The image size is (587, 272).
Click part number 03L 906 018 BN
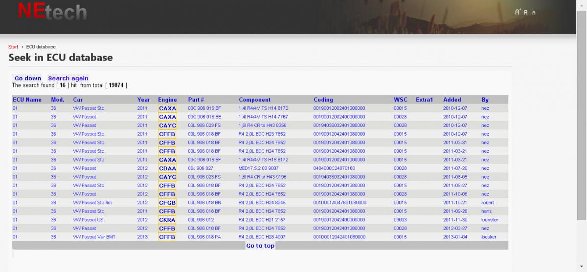(x=204, y=203)
